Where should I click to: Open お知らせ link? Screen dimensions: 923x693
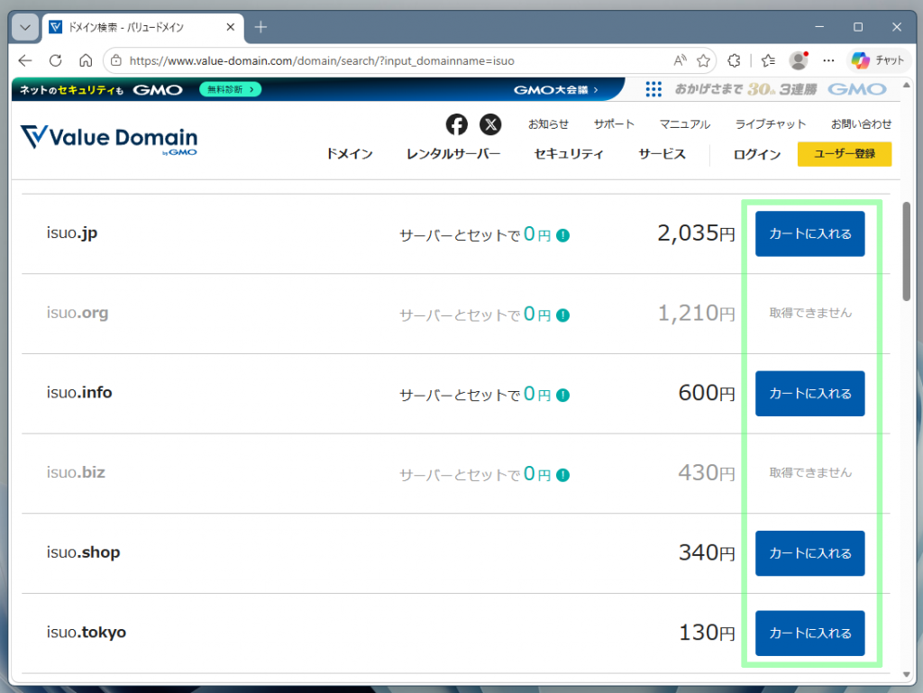(x=548, y=124)
